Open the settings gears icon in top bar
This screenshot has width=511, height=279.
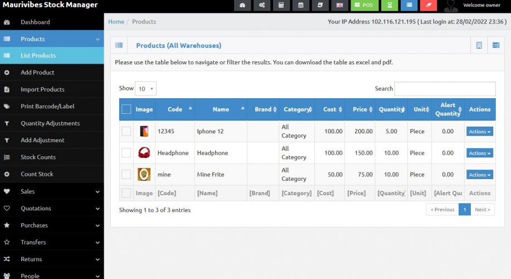pos(262,5)
